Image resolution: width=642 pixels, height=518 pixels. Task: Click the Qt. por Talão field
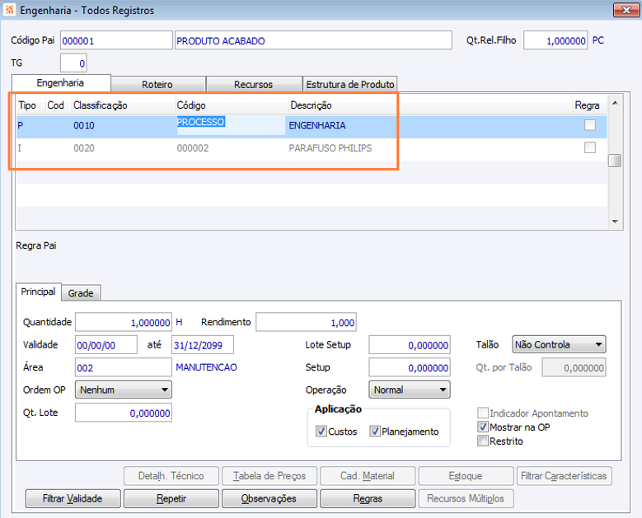574,367
